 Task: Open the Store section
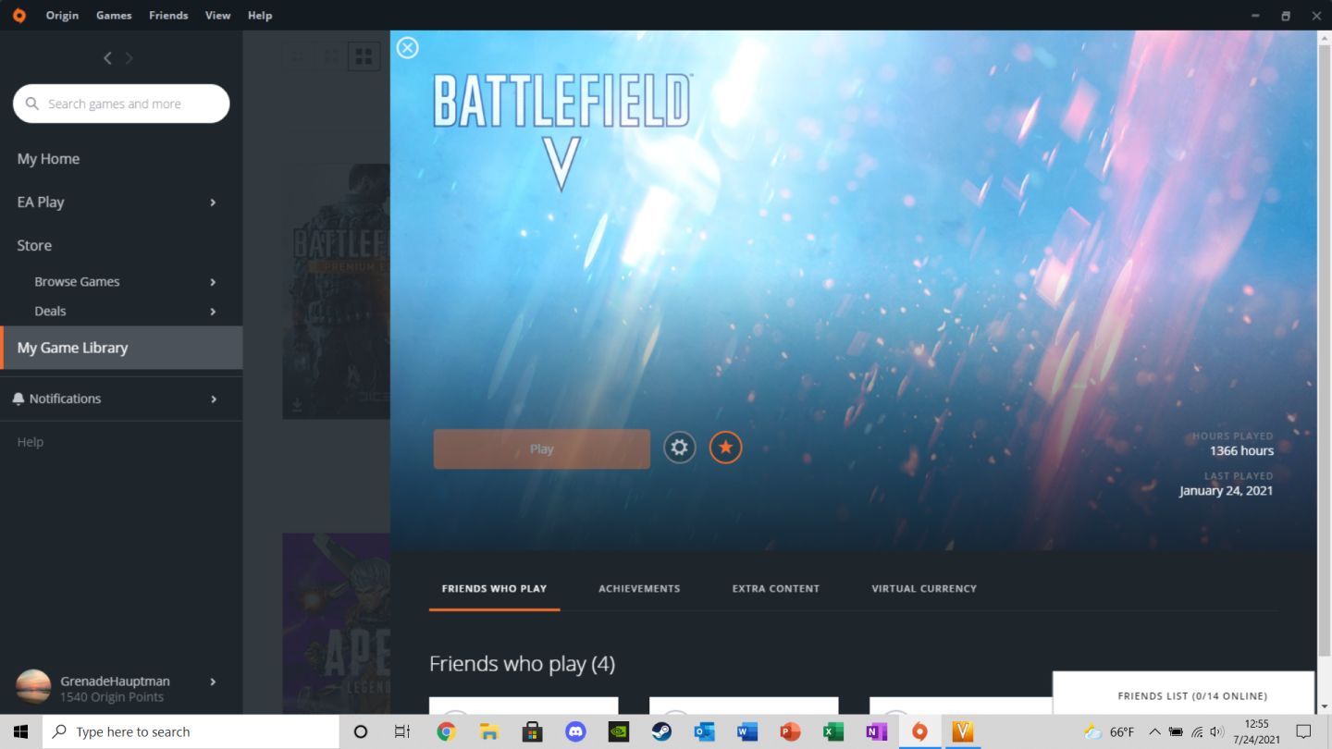point(34,245)
